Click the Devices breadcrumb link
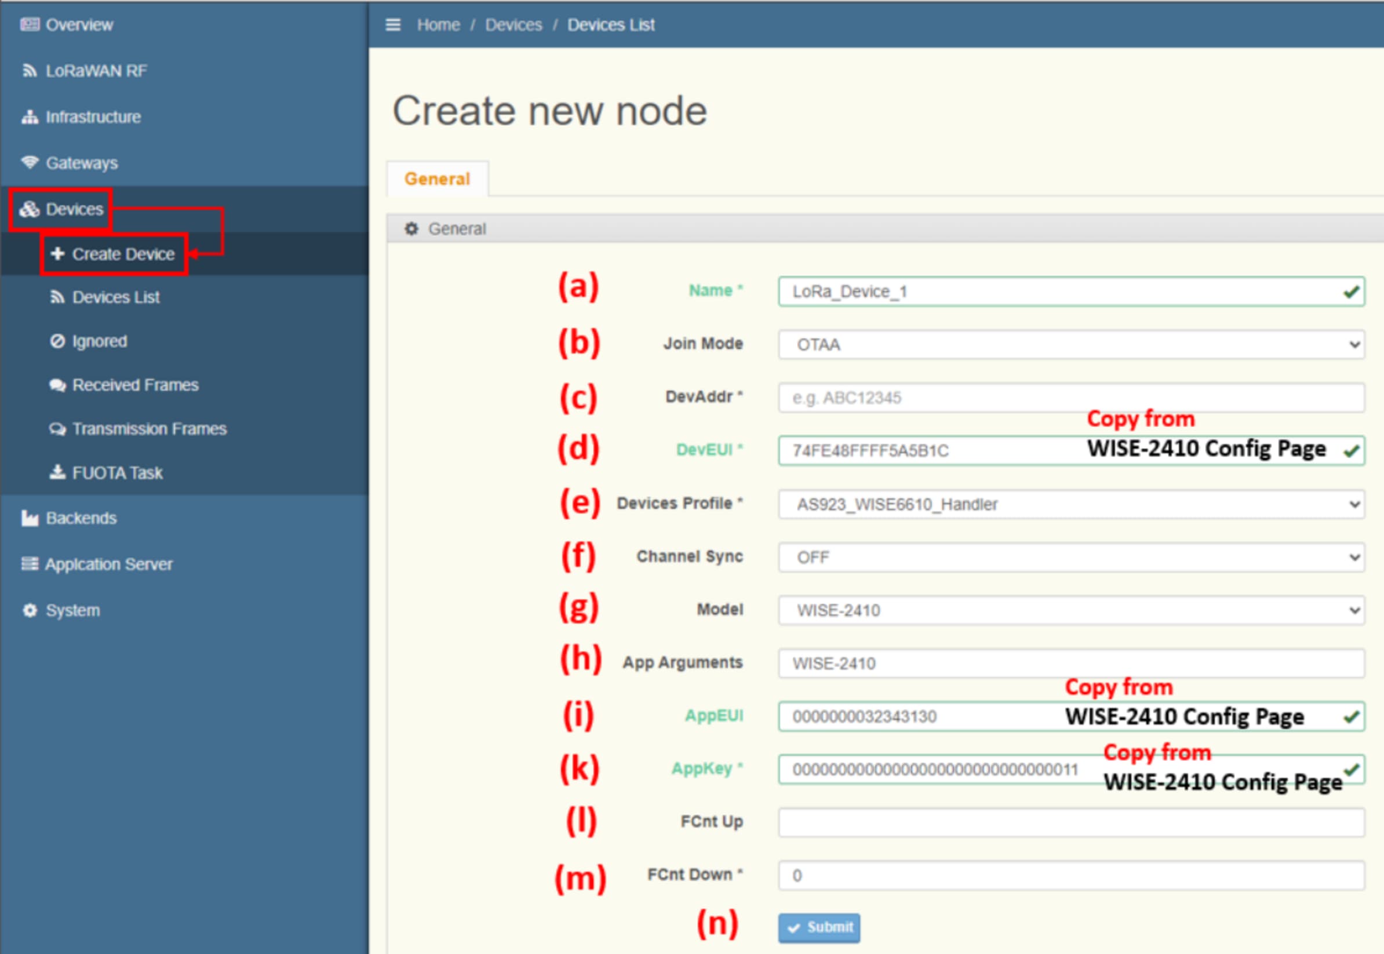 pos(513,24)
